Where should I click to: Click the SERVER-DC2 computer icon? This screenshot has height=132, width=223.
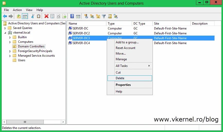(70, 33)
